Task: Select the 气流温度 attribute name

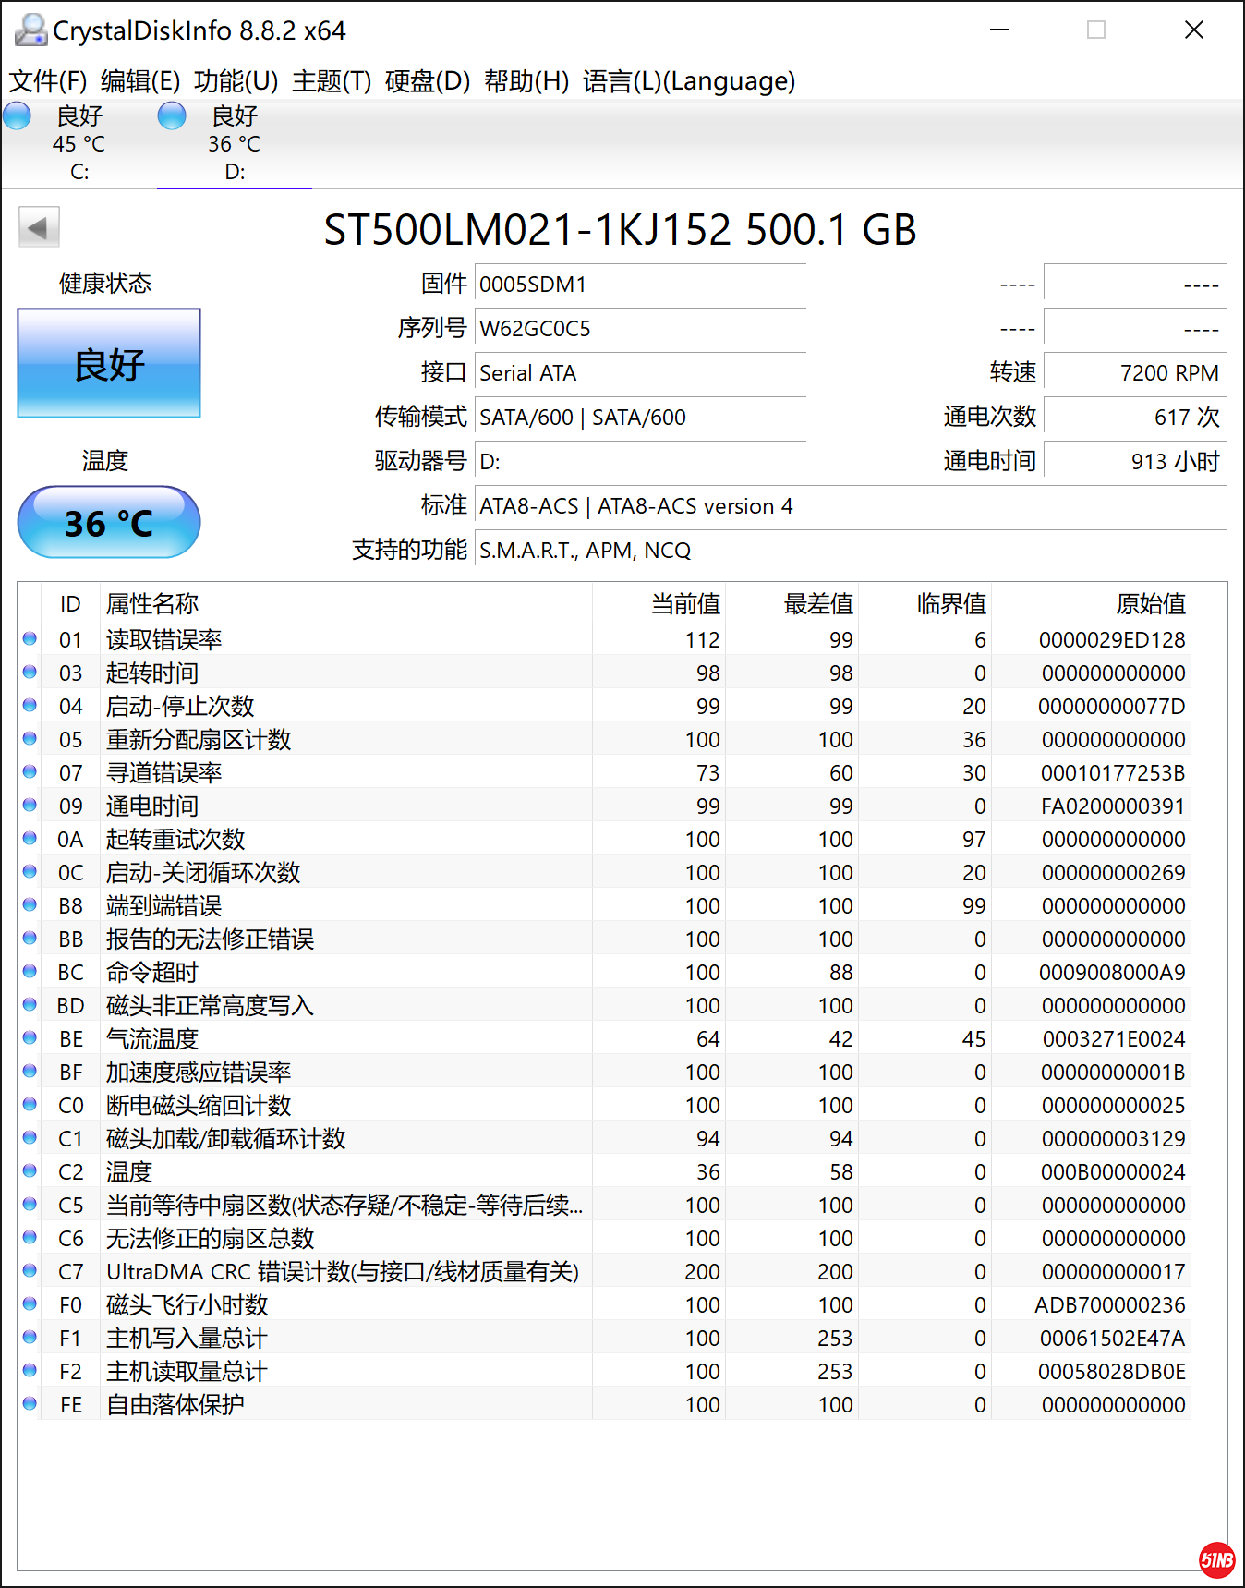Action: 152,1039
